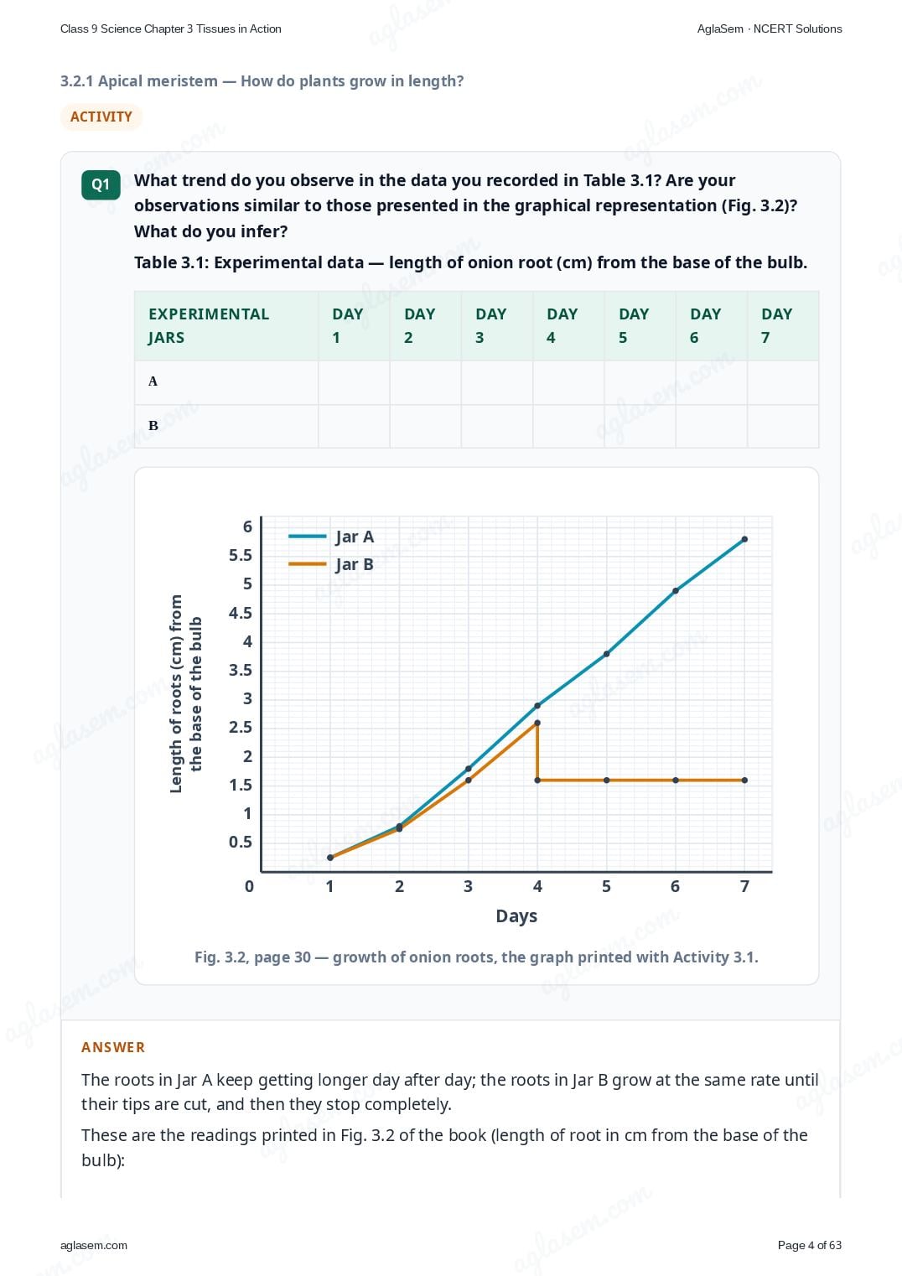Click the Fig. 3.2 caption text
Viewport: 902px width, 1276px height.
pyautogui.click(x=476, y=957)
